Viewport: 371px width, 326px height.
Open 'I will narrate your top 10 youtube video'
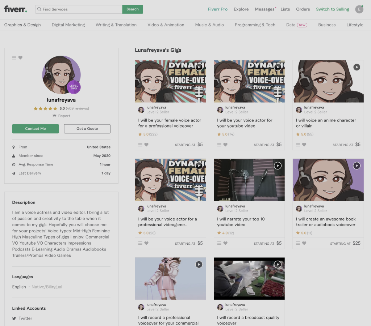pos(241,222)
